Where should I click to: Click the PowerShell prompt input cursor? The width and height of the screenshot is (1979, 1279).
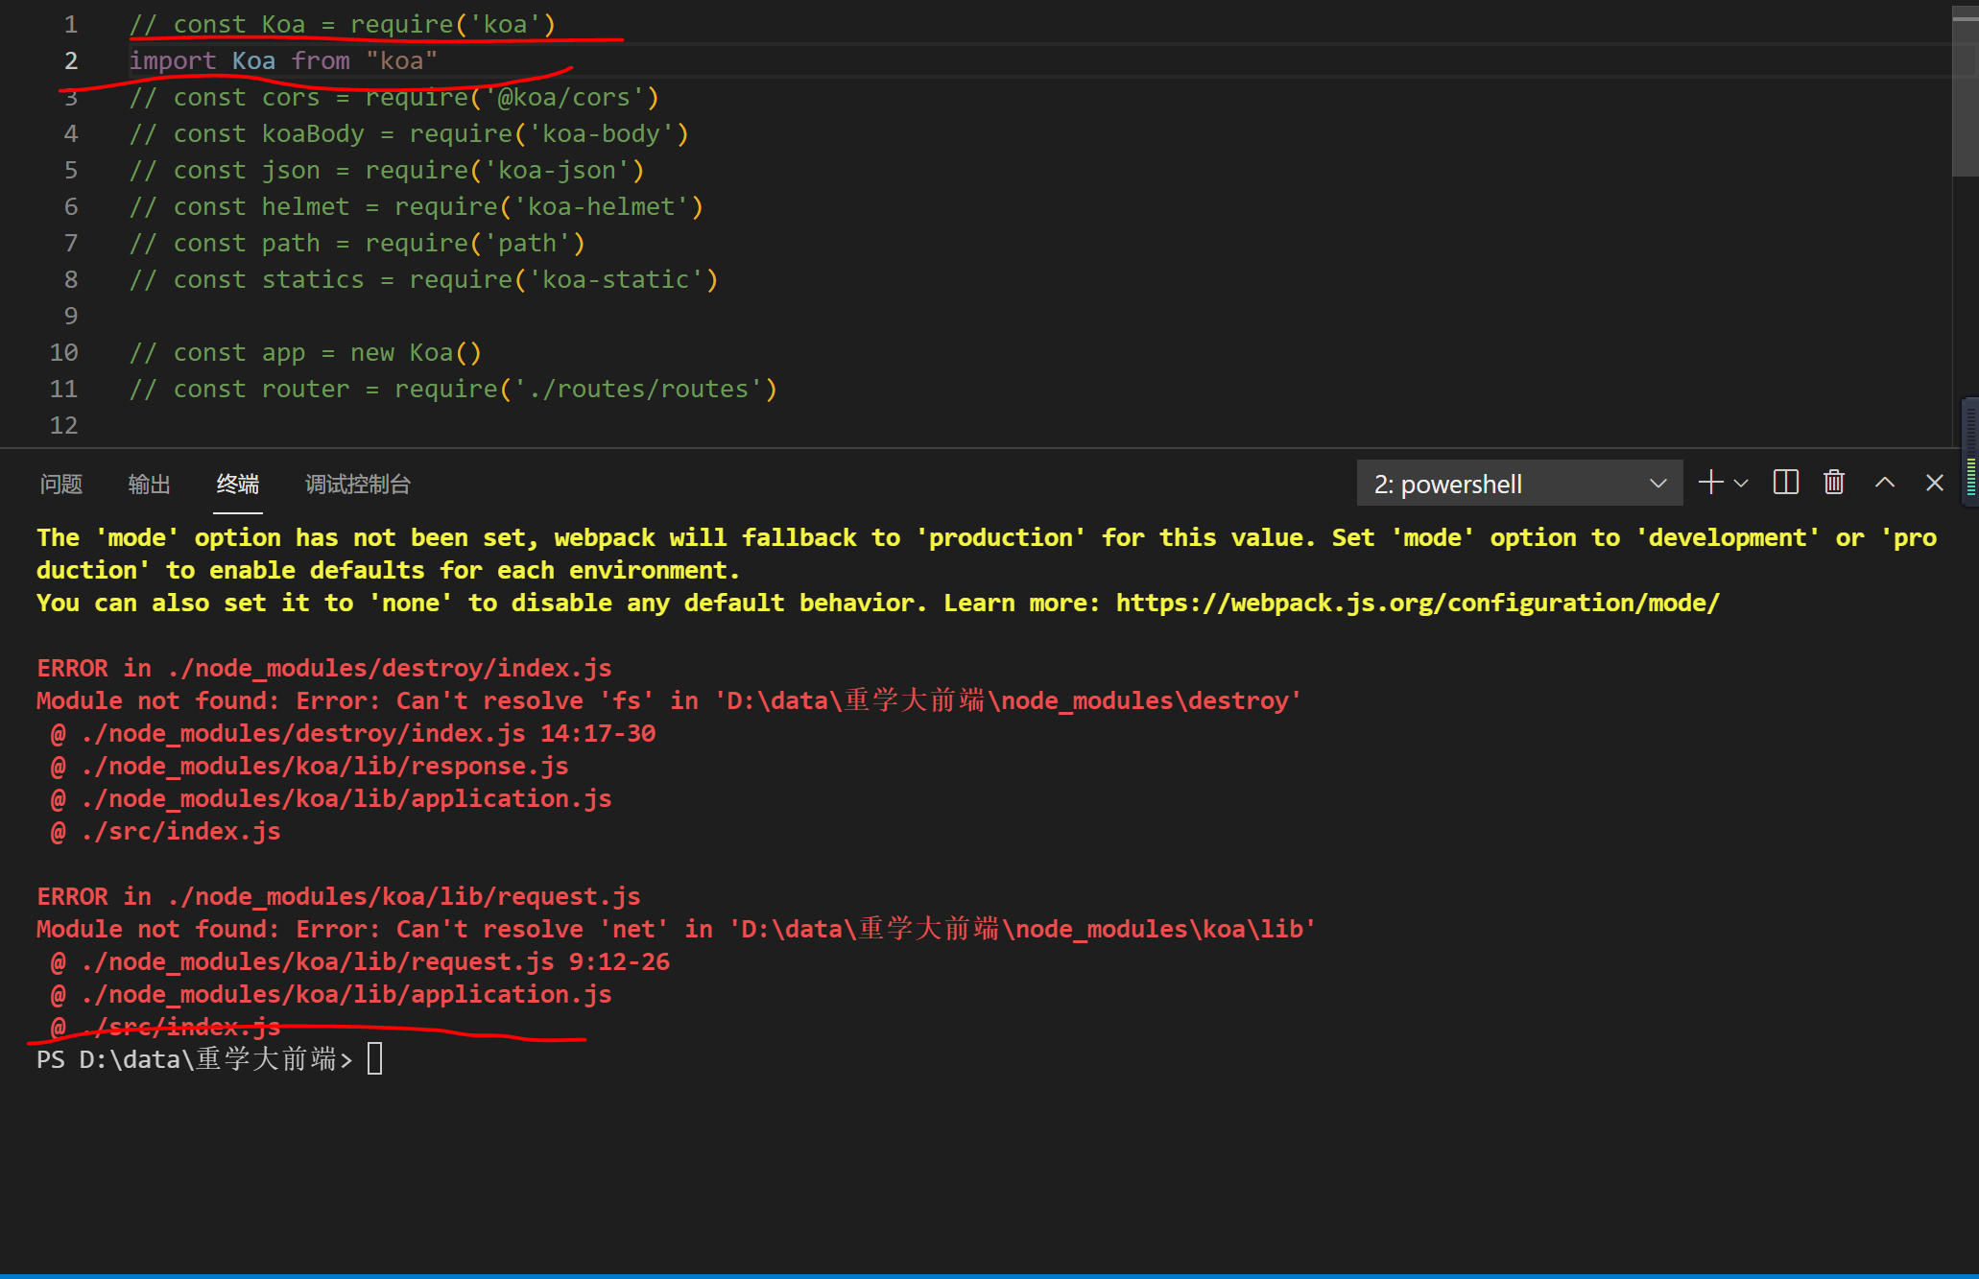[x=374, y=1059]
